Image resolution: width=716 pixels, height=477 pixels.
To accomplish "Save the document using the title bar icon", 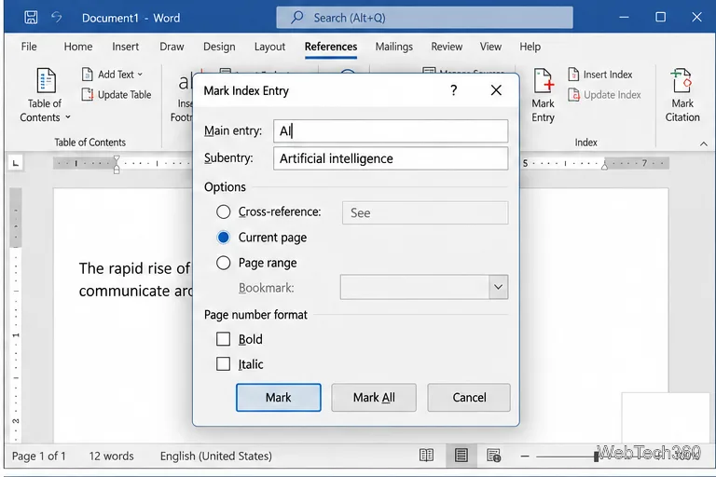I will [31, 18].
